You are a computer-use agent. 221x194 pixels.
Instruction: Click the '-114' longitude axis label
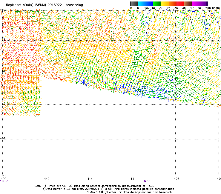[x=89, y=179]
